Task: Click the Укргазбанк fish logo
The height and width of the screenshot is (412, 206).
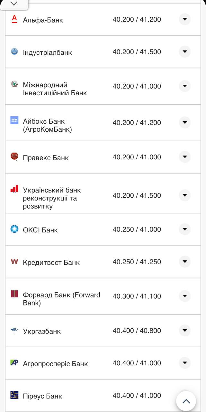Action: 14,330
